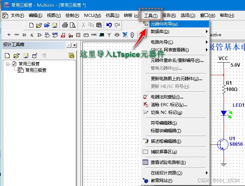This screenshot has height=186, width=245.
Task: Click the recent designs clock icon
Action: 71,56
